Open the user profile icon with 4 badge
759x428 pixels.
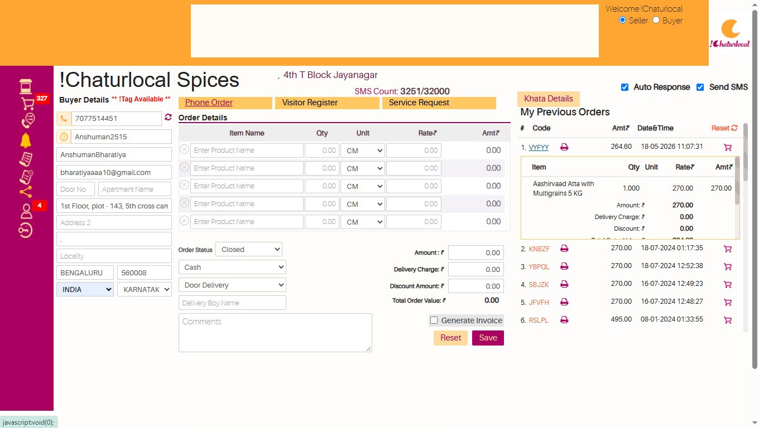(x=26, y=211)
